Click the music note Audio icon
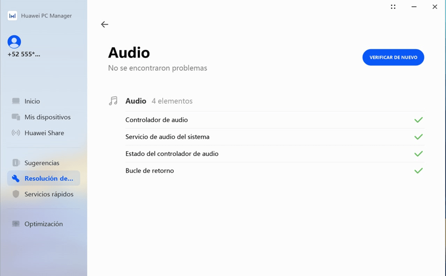The image size is (446, 276). (x=113, y=101)
